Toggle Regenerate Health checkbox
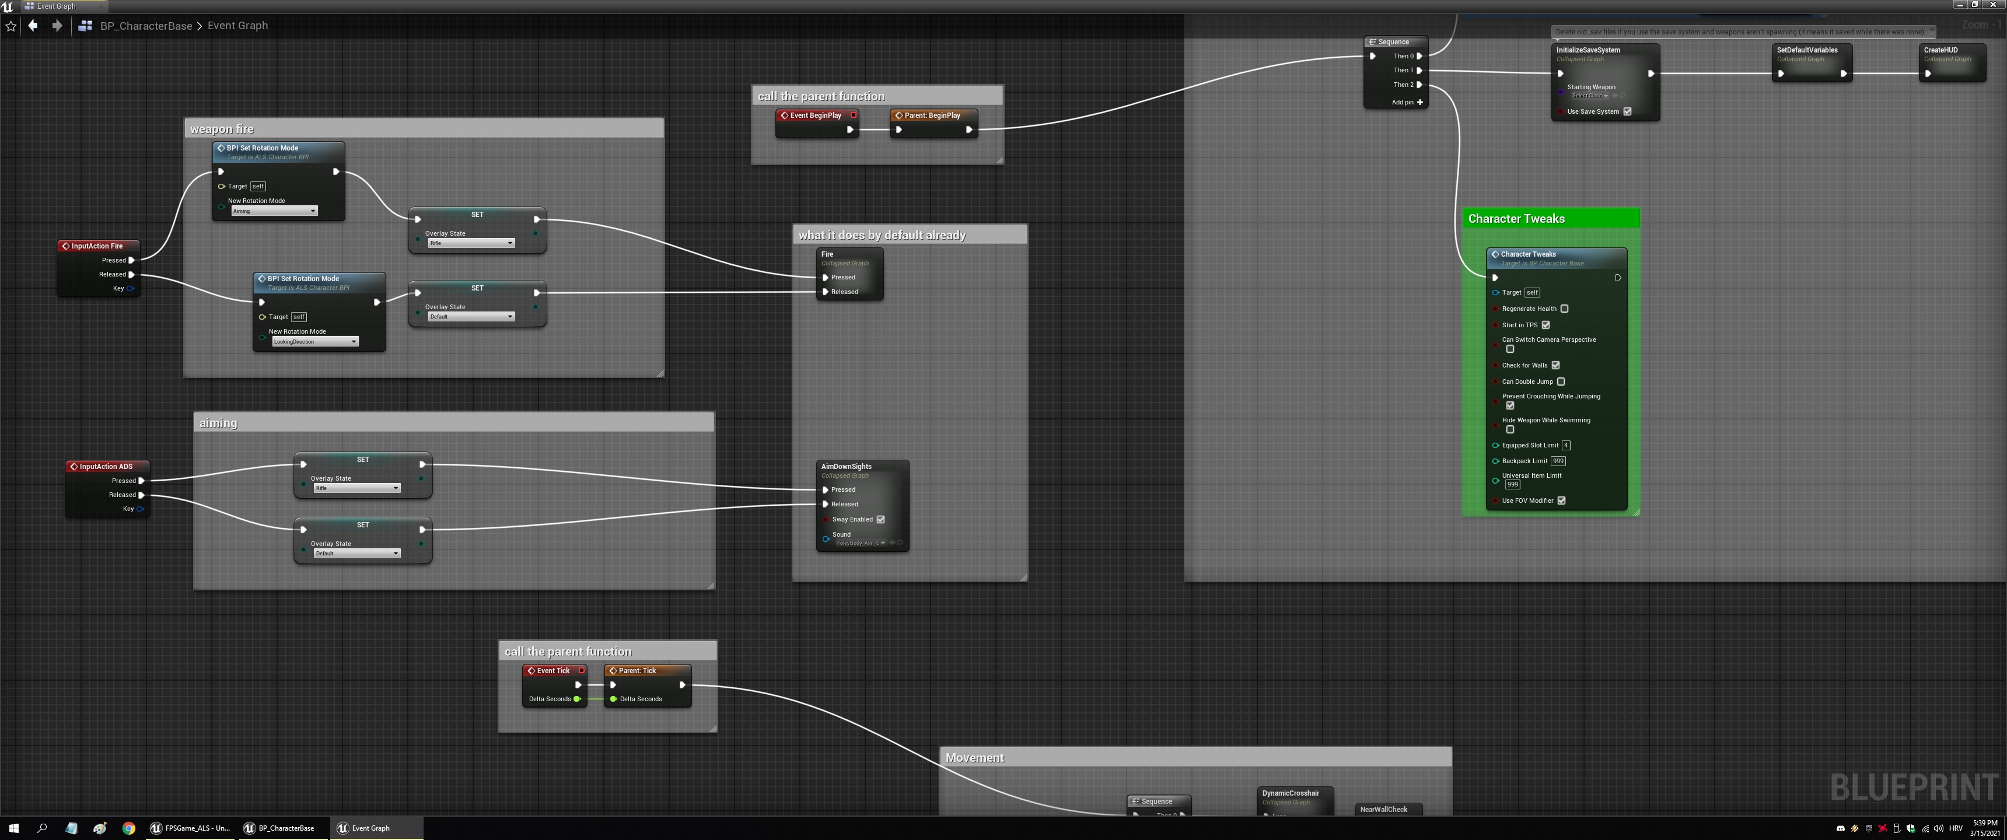 point(1564,309)
